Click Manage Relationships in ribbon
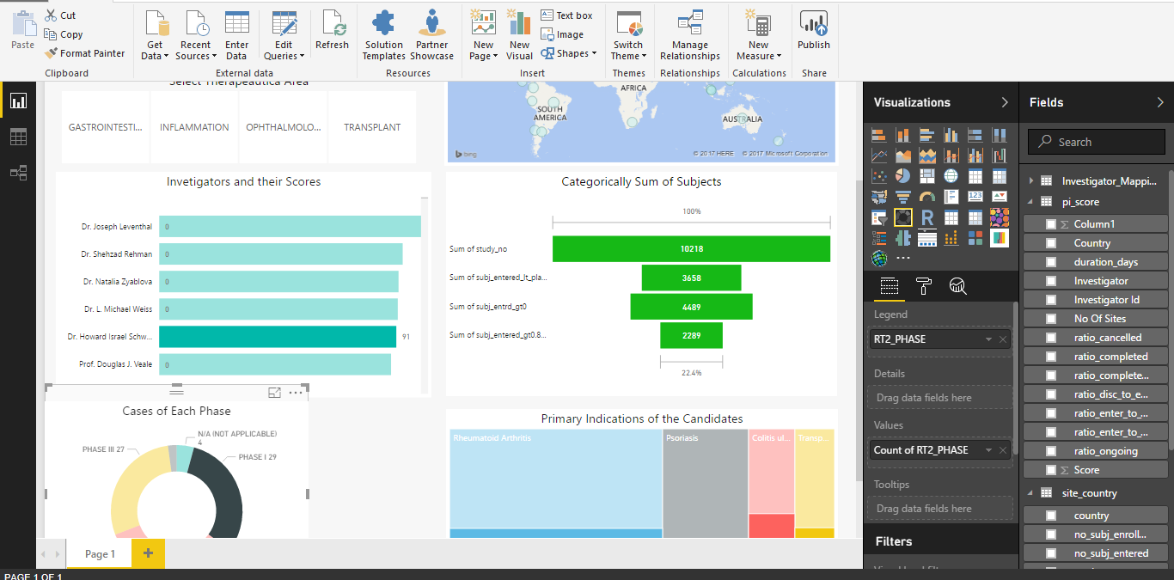 pos(690,36)
